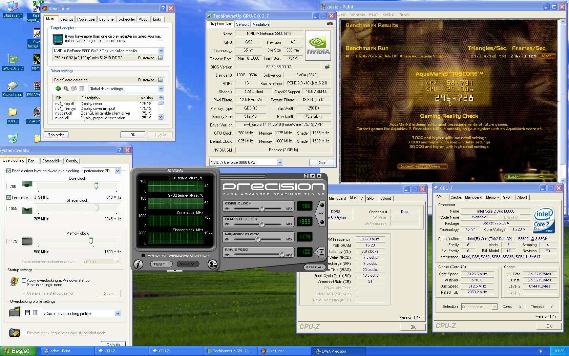This screenshot has width=569, height=356.
Task: Open the GPU-Z Sensors tab
Action: 243,24
